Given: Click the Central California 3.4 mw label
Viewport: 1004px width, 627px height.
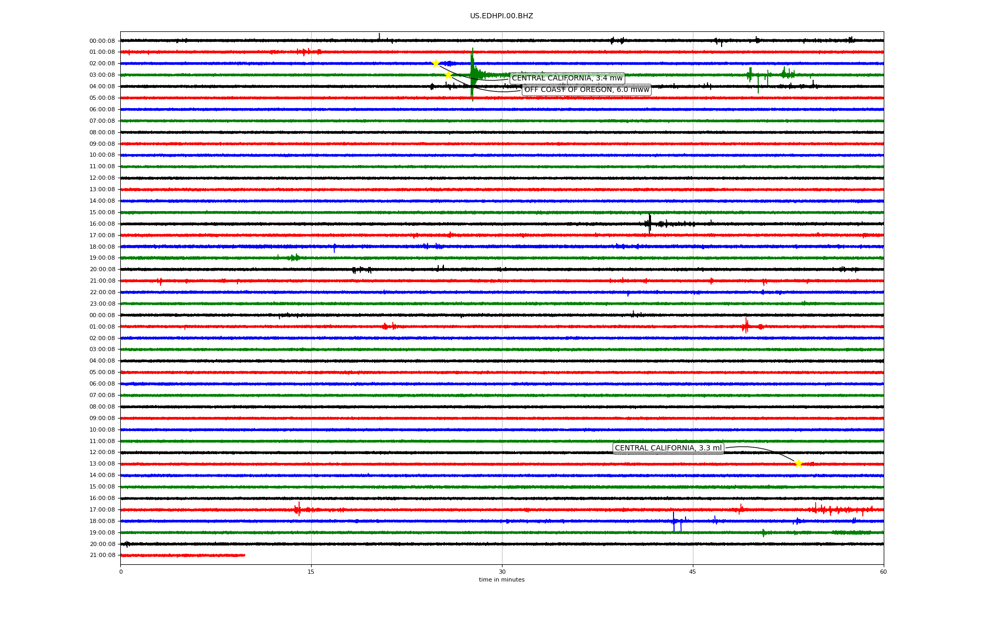Looking at the screenshot, I should [x=567, y=78].
